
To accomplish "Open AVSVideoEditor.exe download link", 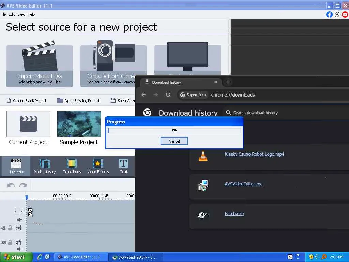I will click(x=243, y=184).
